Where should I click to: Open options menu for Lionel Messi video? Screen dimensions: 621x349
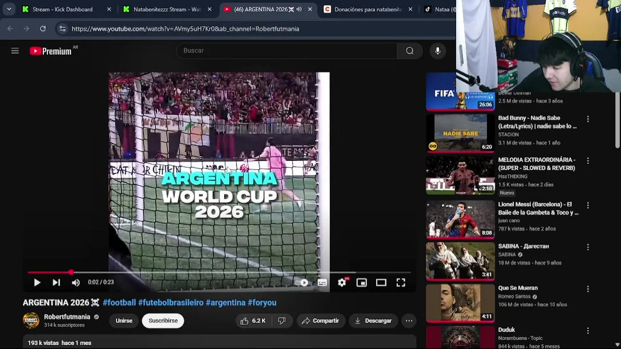tap(588, 205)
